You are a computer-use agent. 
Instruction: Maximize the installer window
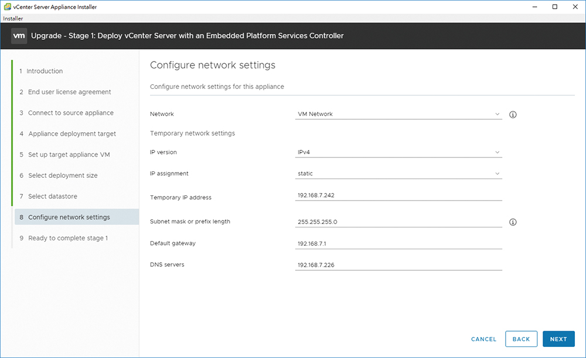[555, 6]
